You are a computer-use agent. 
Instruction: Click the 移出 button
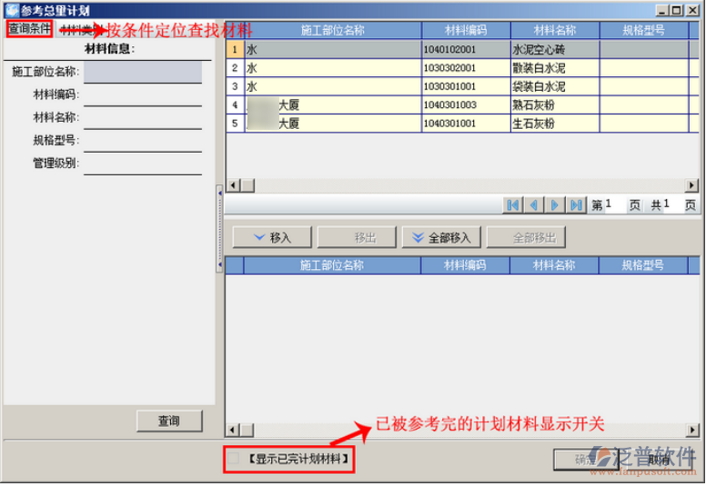(357, 237)
